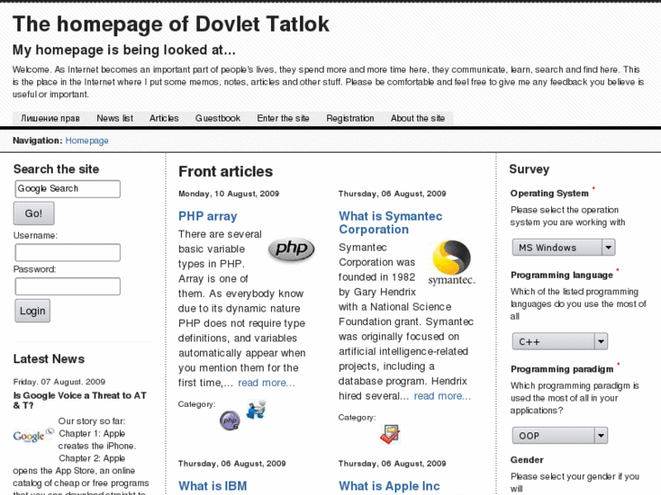Click the Username text field
Image resolution: width=661 pixels, height=495 pixels.
point(66,252)
